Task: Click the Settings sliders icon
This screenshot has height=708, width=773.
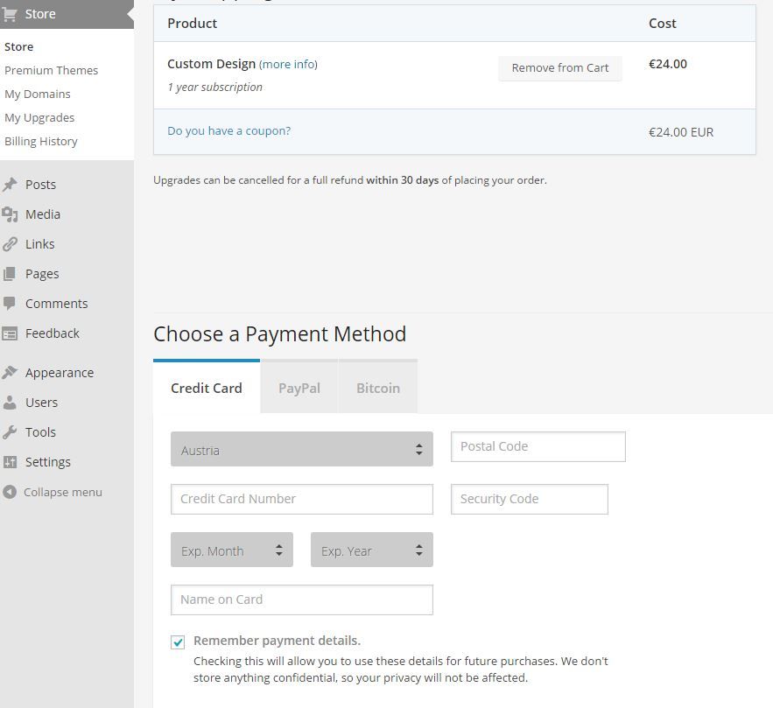Action: [10, 462]
